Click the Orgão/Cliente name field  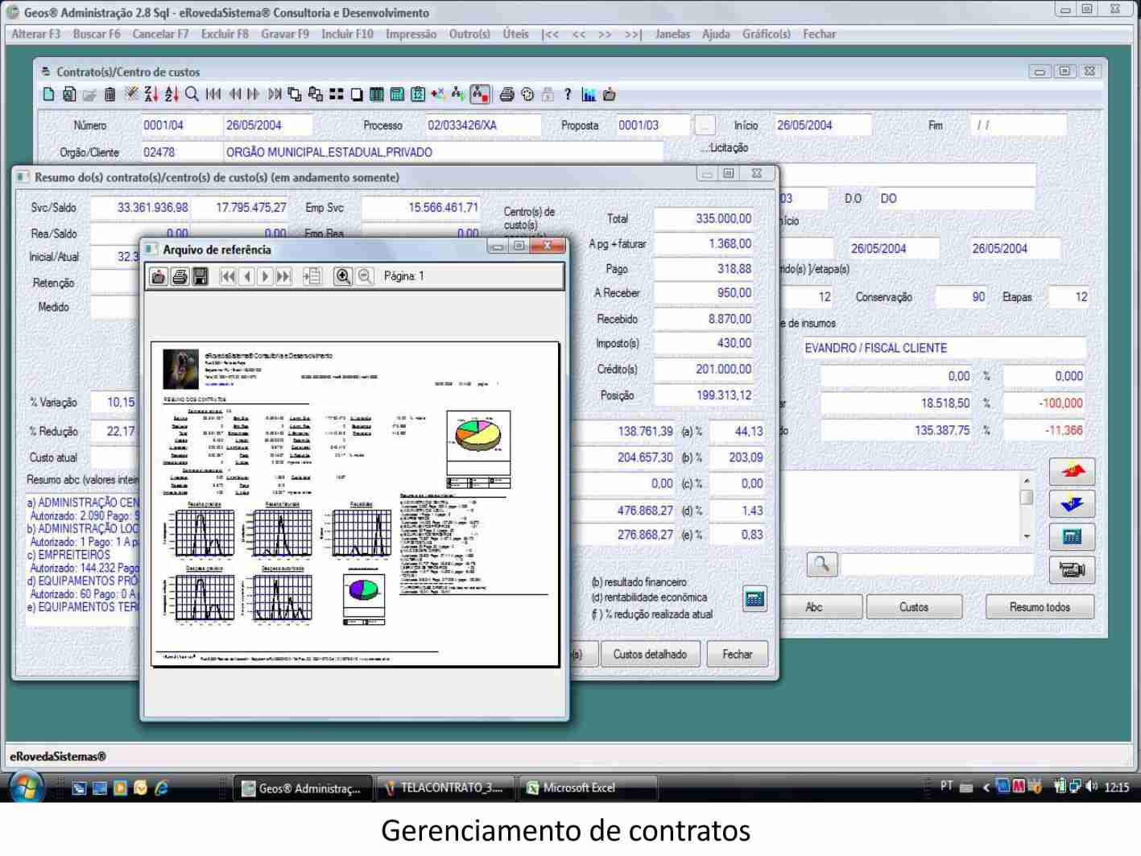point(443,152)
